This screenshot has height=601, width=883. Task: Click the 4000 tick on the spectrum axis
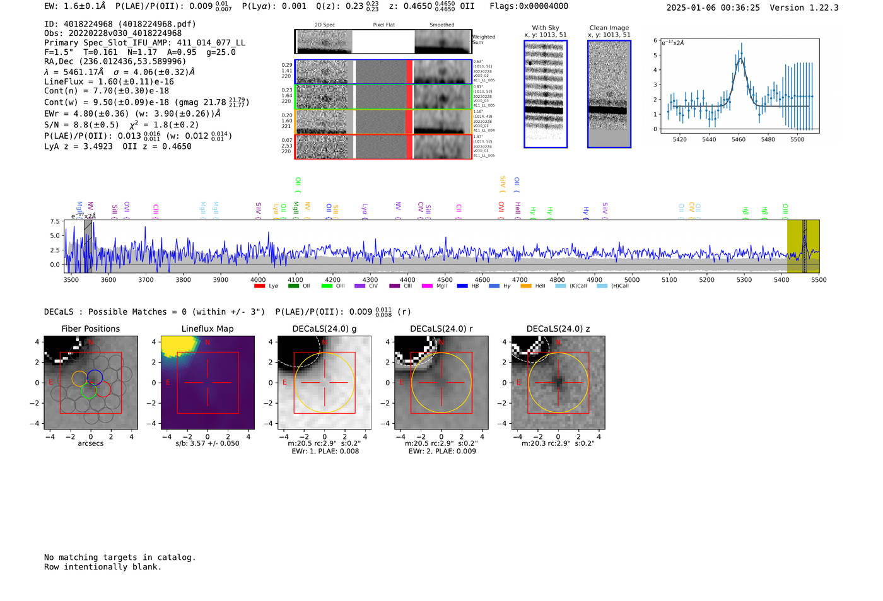click(x=258, y=280)
